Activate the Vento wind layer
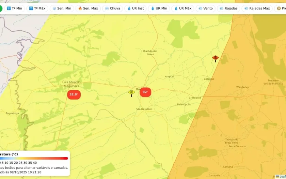Viewport: 286px width, 179px height. click(206, 9)
